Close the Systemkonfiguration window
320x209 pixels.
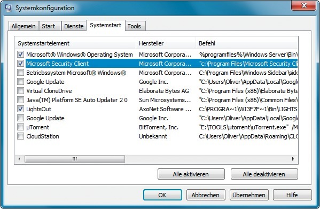303,5
